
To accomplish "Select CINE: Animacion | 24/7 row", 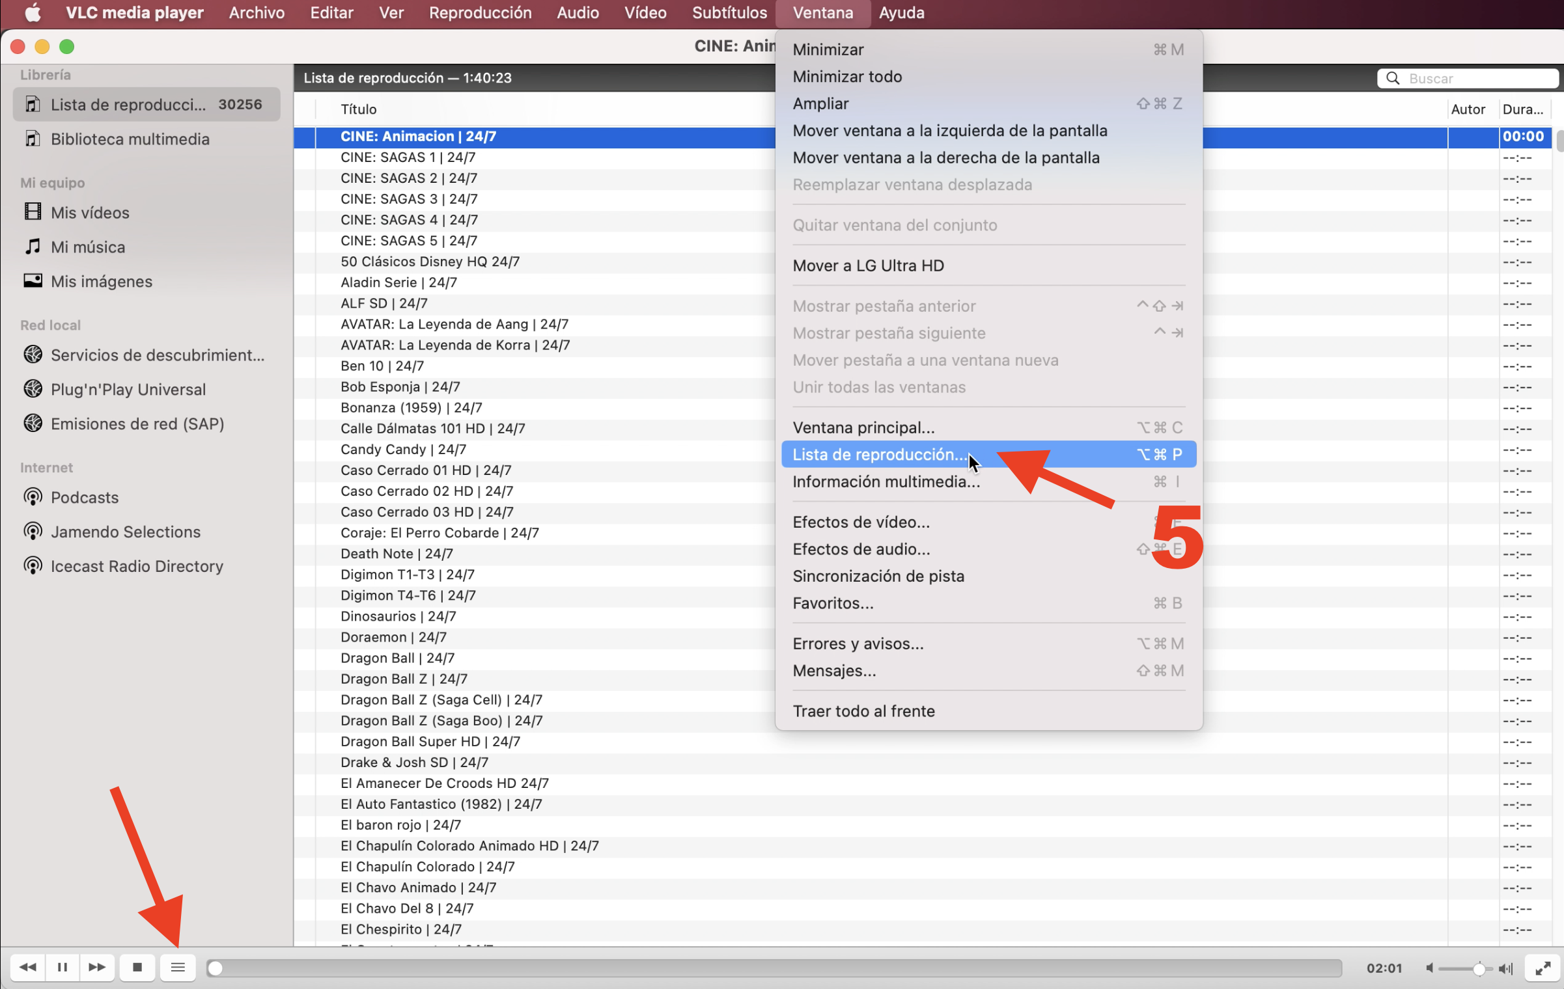I will (923, 137).
